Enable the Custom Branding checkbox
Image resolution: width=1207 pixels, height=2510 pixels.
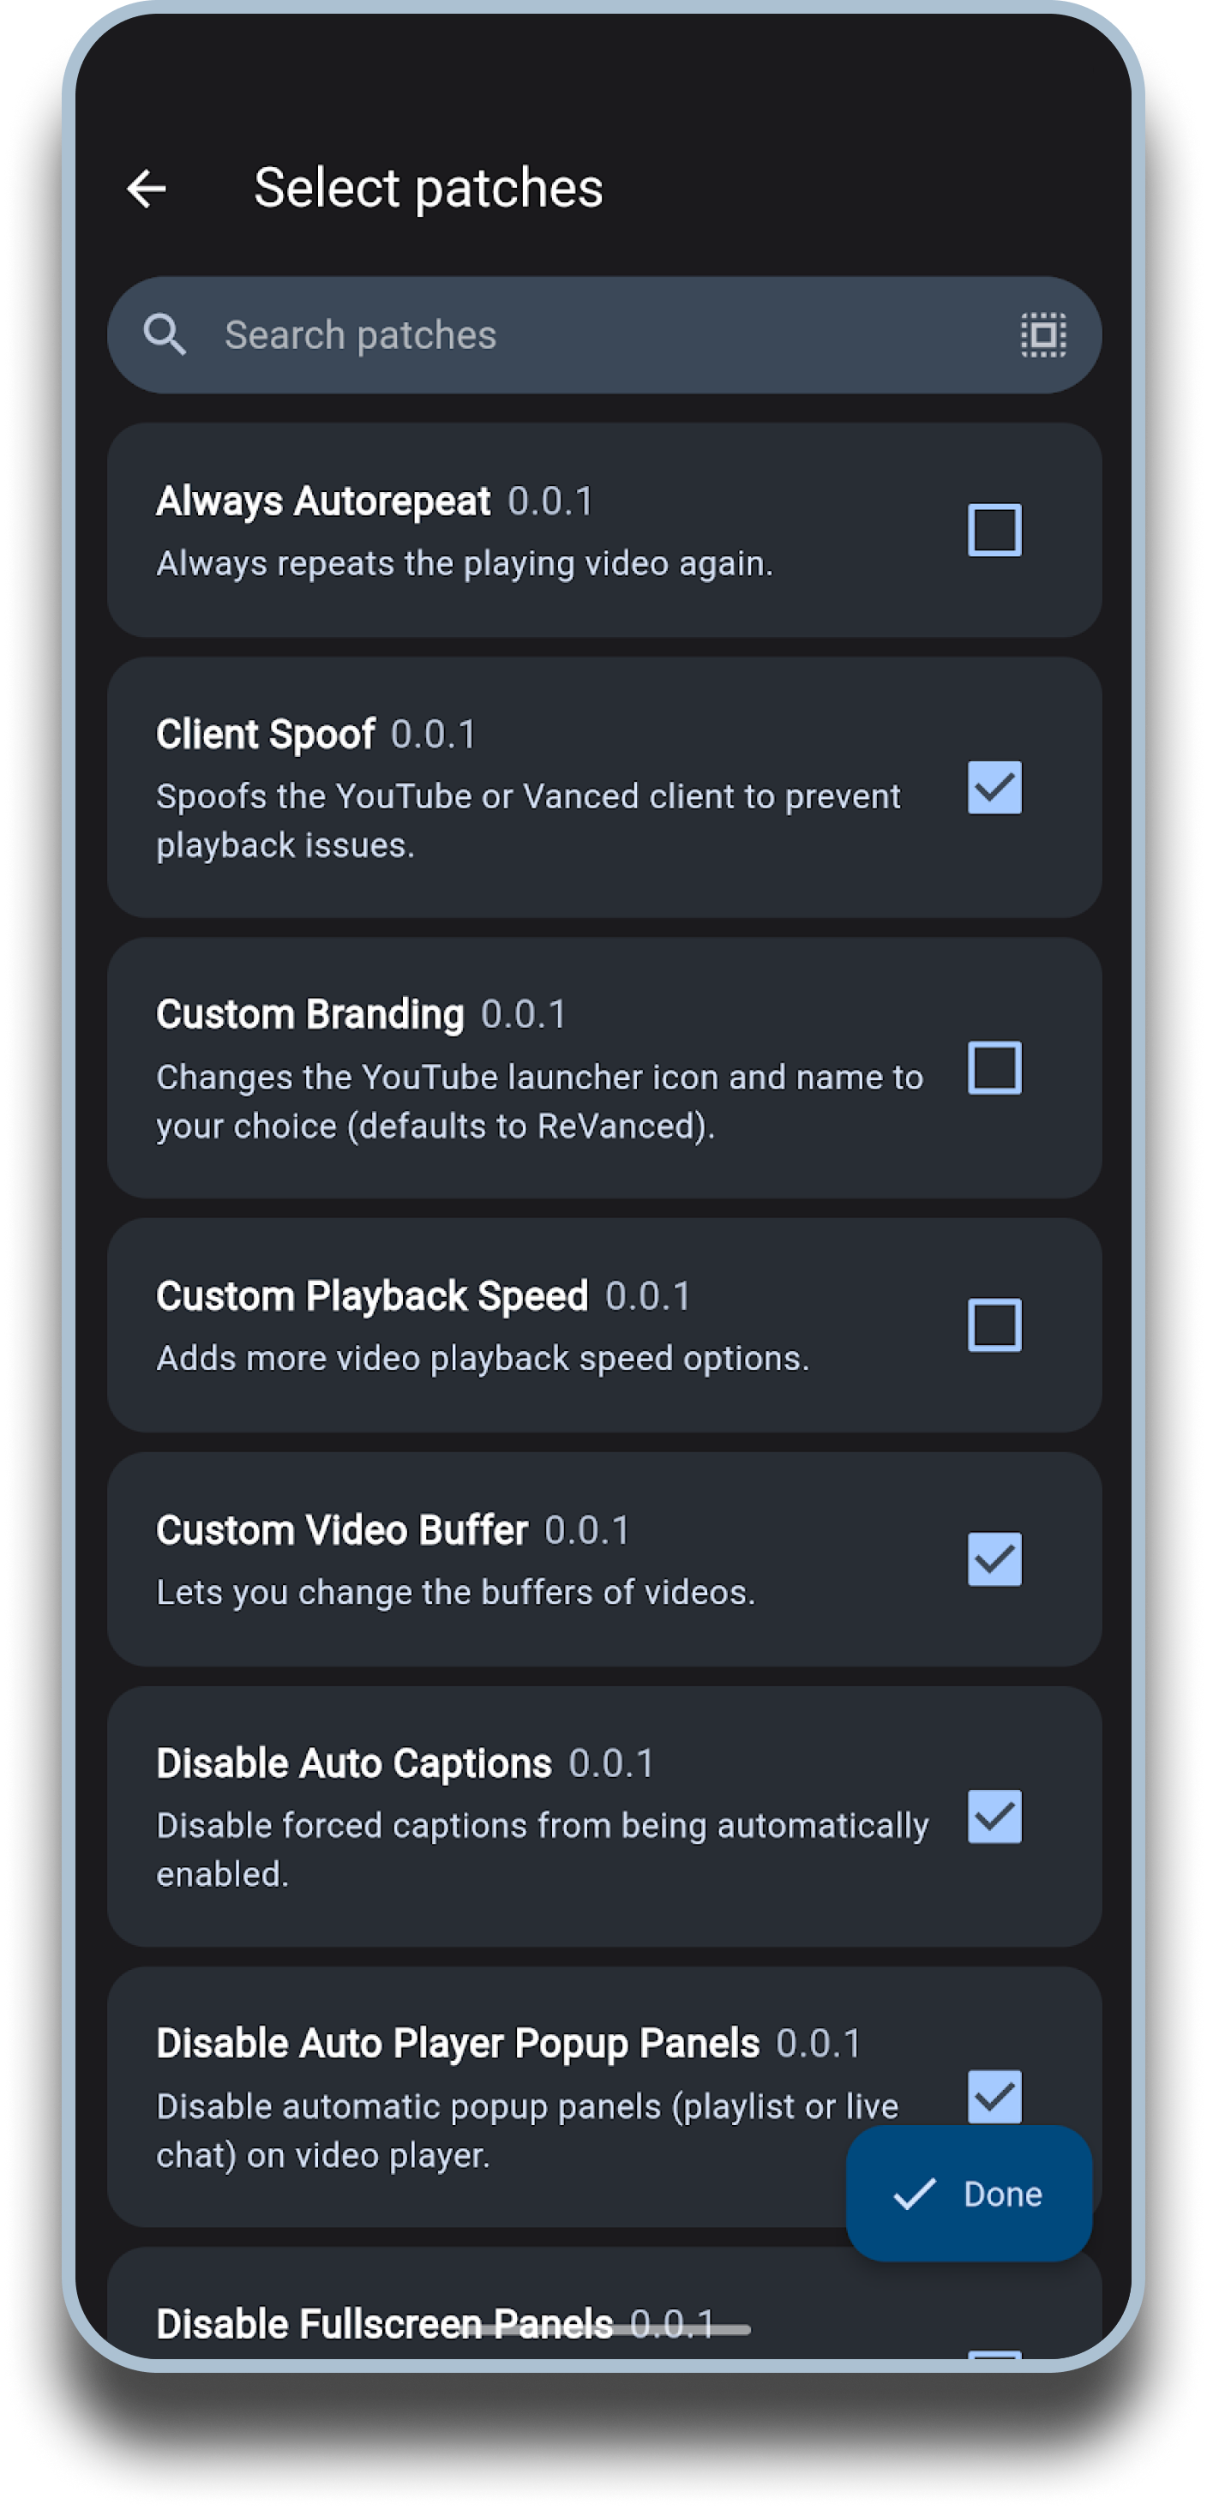click(994, 1068)
